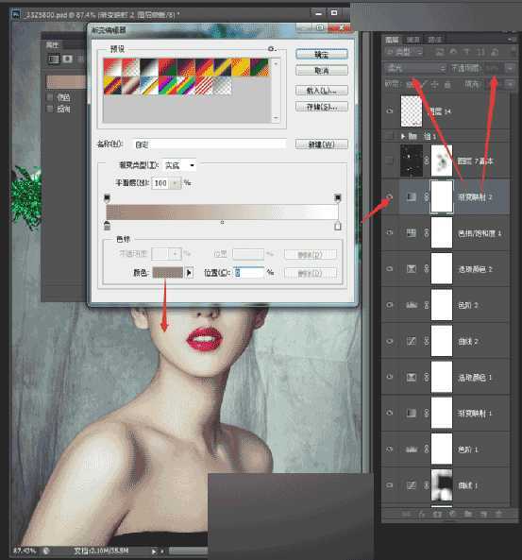Toggle the 仿色 dither checkbox in Properties
This screenshot has height=560, width=522.
(x=50, y=97)
